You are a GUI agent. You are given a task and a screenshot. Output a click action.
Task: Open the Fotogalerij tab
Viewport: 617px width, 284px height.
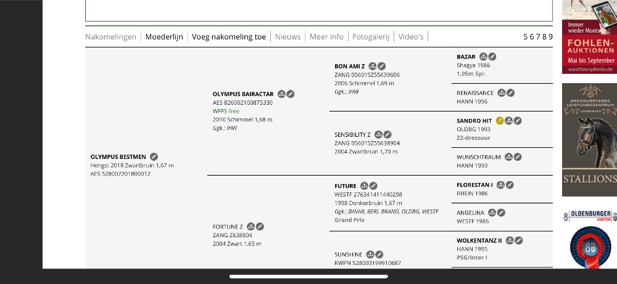tap(371, 37)
